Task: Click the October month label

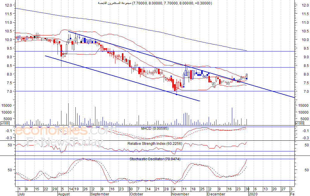Action: (x=137, y=194)
